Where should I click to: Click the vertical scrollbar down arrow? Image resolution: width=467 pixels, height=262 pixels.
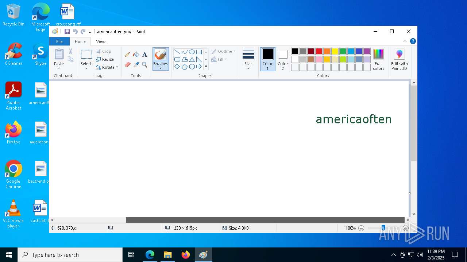click(414, 214)
